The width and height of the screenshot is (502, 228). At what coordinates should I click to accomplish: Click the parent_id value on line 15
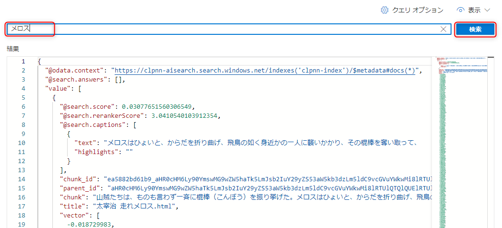(269, 187)
